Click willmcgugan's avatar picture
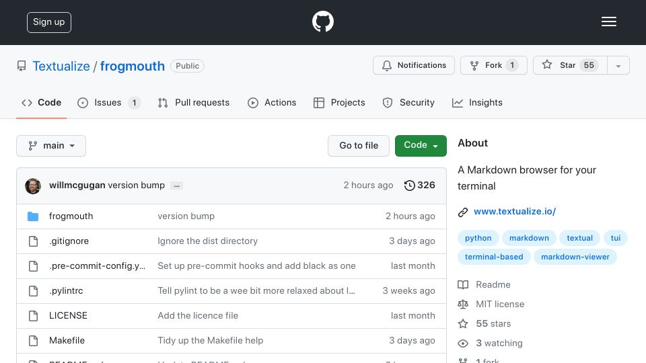646x363 pixels. click(x=33, y=186)
